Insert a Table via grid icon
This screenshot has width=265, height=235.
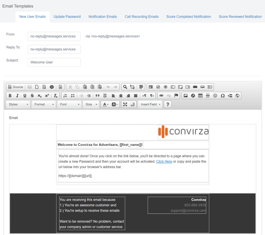click(x=200, y=96)
